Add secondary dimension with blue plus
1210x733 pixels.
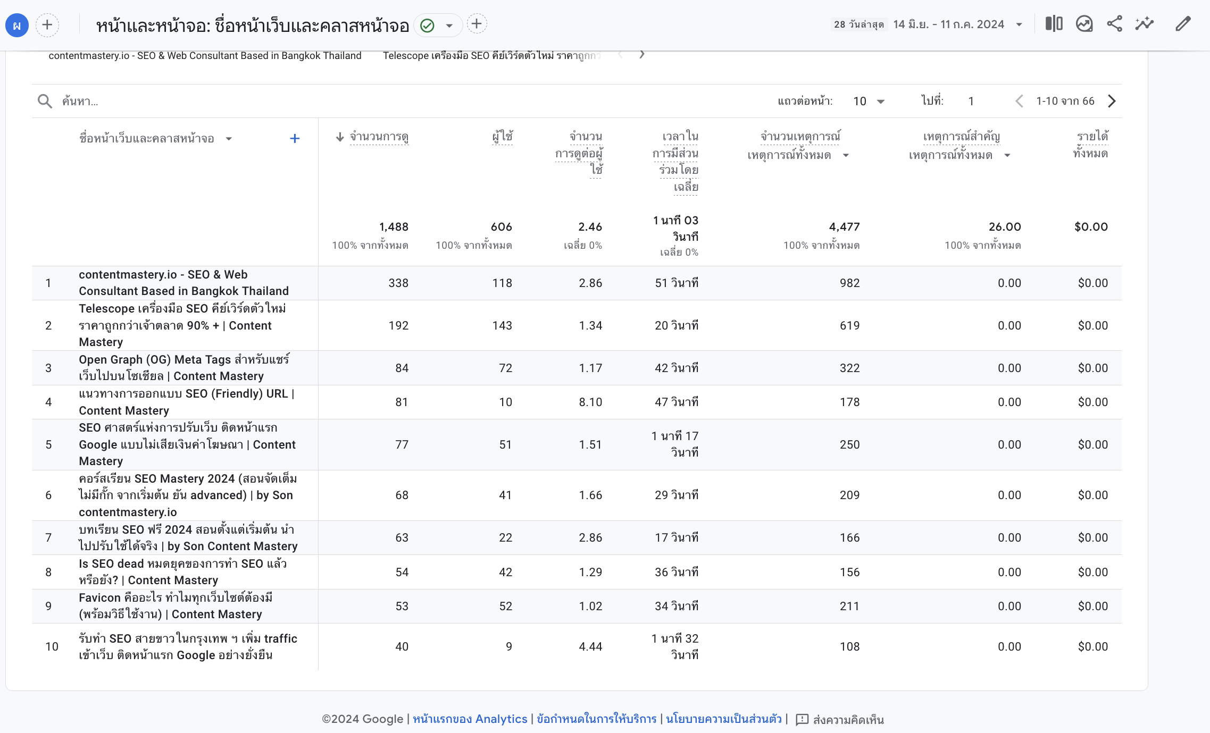tap(295, 139)
